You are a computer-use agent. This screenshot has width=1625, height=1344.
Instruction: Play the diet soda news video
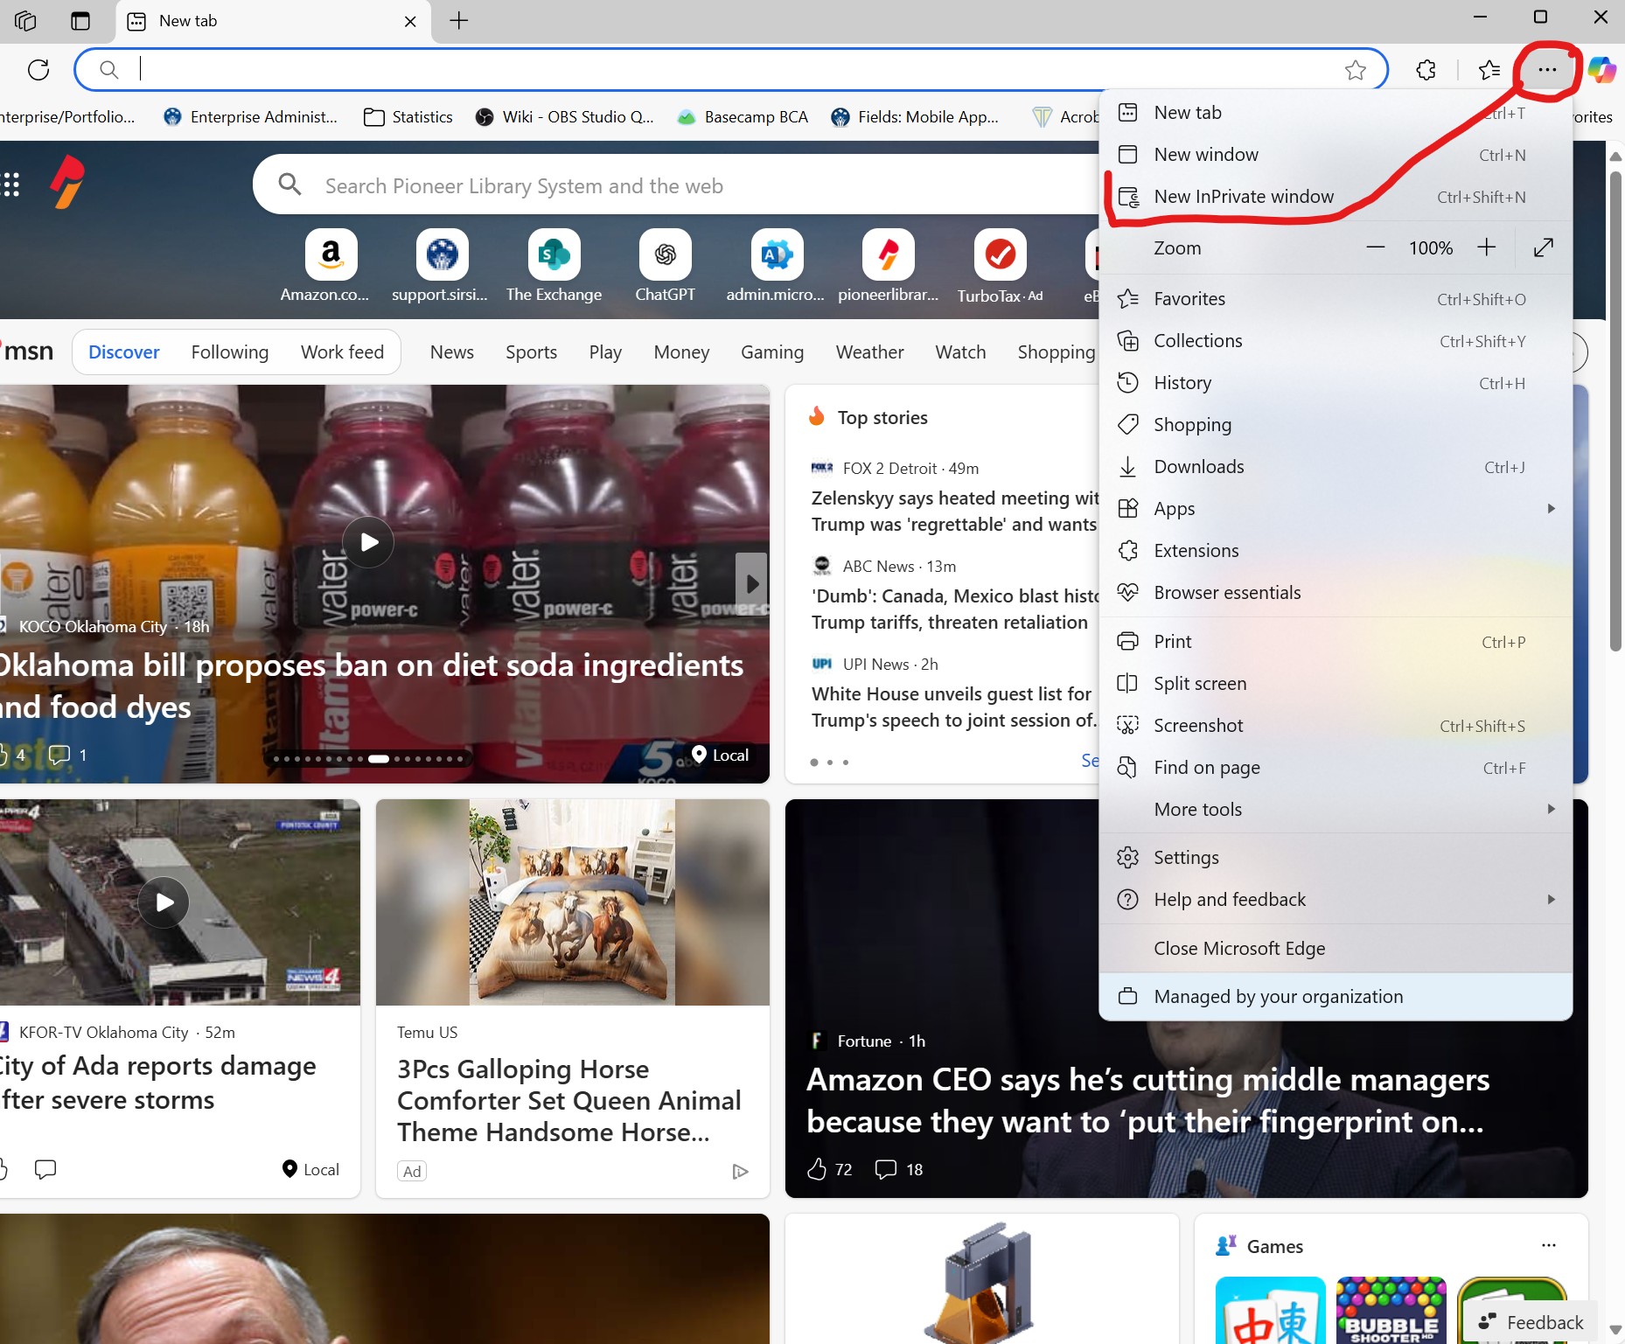(368, 542)
